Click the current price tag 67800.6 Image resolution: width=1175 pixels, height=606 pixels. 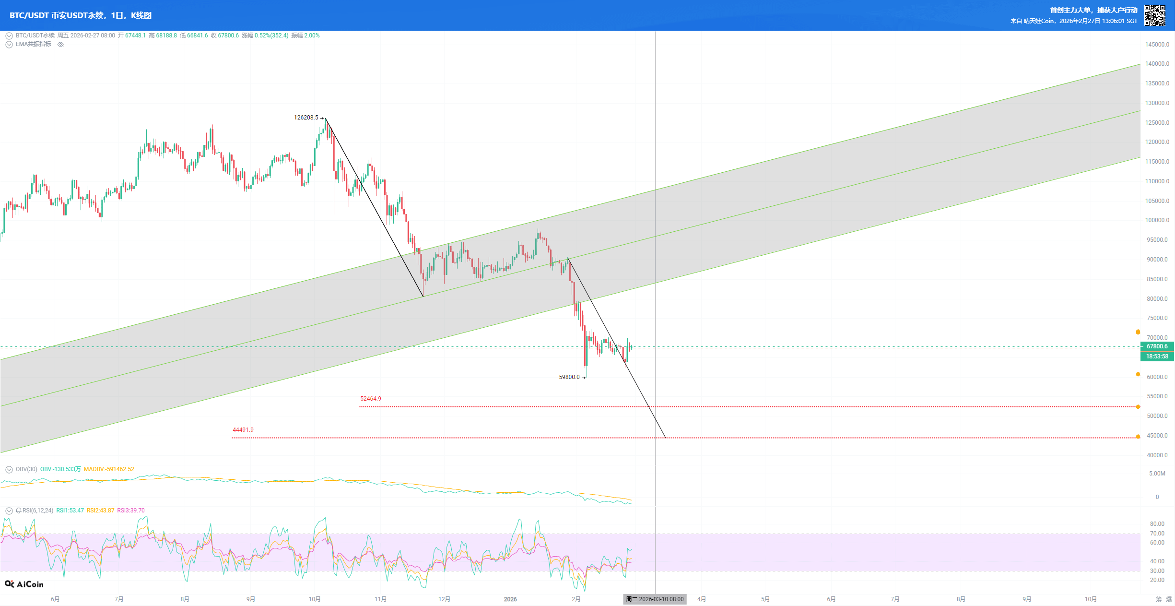[1157, 346]
